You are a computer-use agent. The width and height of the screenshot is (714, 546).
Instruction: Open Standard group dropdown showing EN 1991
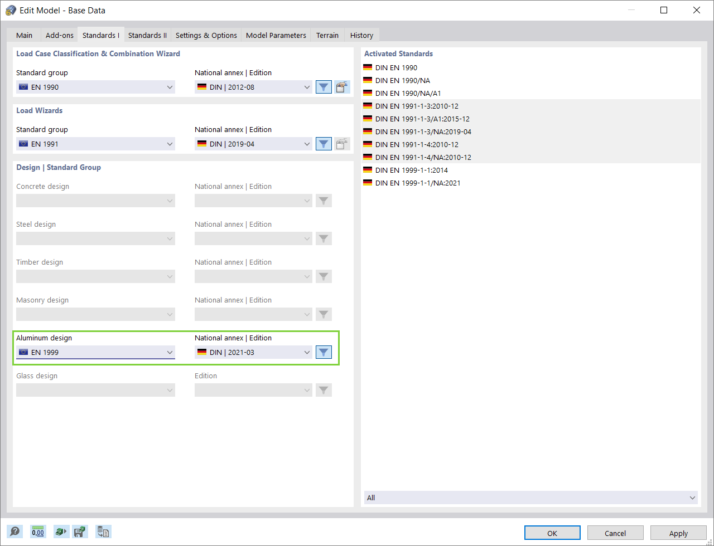[x=95, y=144]
